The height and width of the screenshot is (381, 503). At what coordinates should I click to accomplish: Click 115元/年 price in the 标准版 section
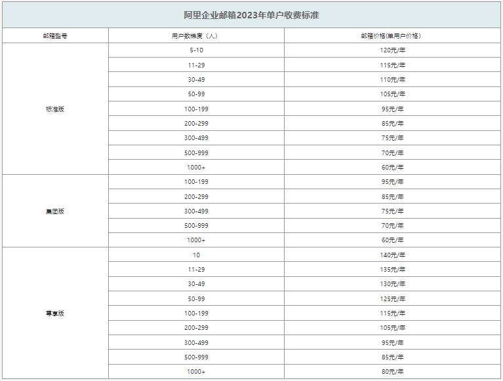click(x=392, y=65)
